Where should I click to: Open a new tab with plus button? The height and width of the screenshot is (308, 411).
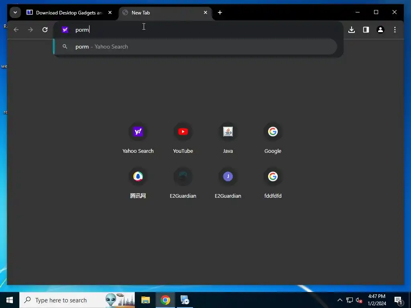coord(220,12)
